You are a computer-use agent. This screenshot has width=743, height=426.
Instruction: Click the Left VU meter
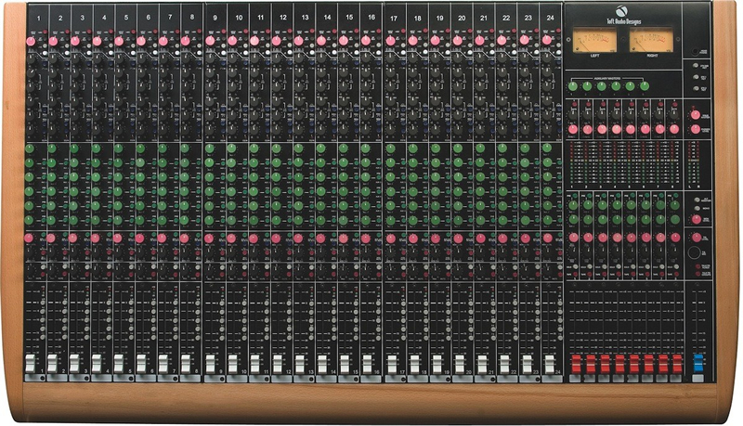(594, 40)
